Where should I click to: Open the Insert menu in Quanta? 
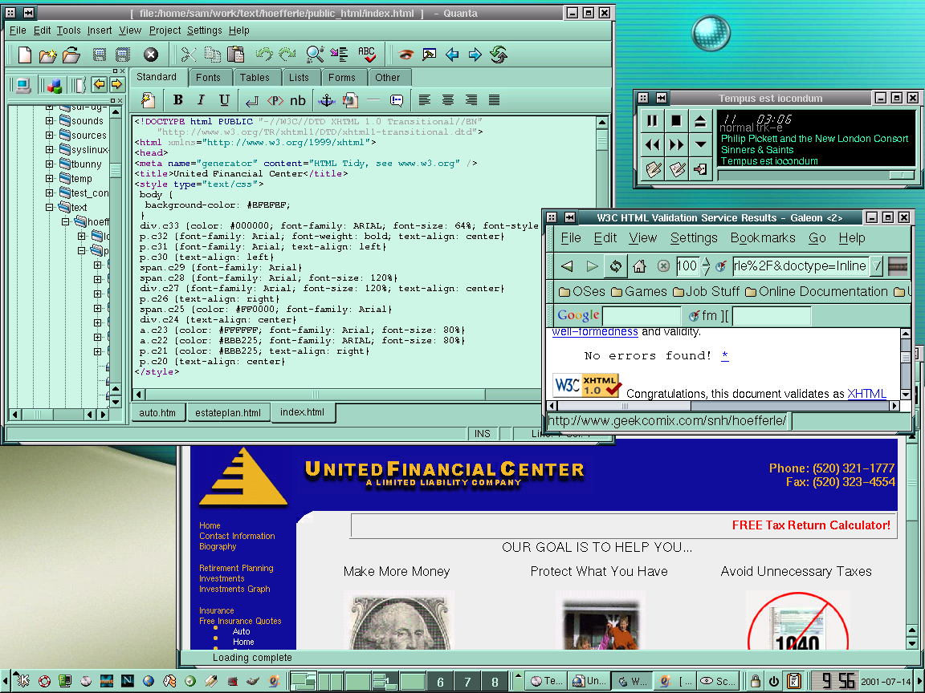pyautogui.click(x=99, y=30)
